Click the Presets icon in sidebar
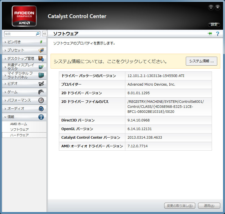The height and width of the screenshot is (214, 225). click(x=41, y=50)
